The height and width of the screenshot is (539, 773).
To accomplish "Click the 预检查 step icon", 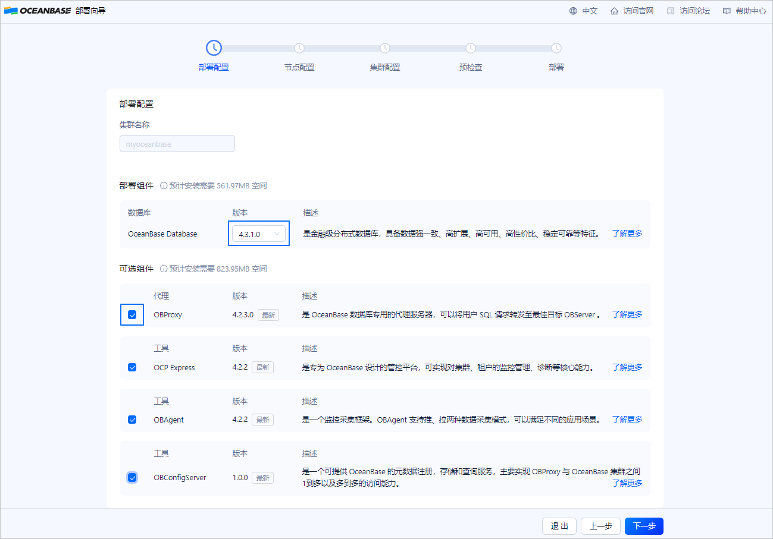I will 471,48.
